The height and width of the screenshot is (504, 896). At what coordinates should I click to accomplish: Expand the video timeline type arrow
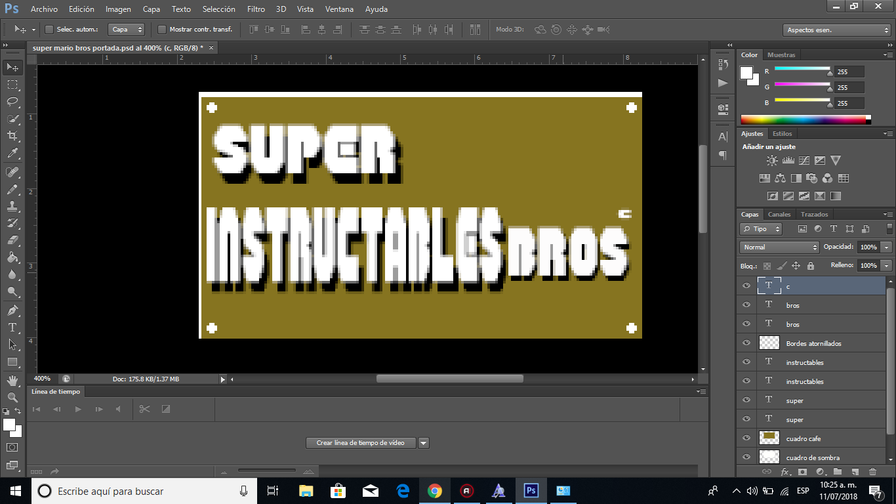pos(424,443)
